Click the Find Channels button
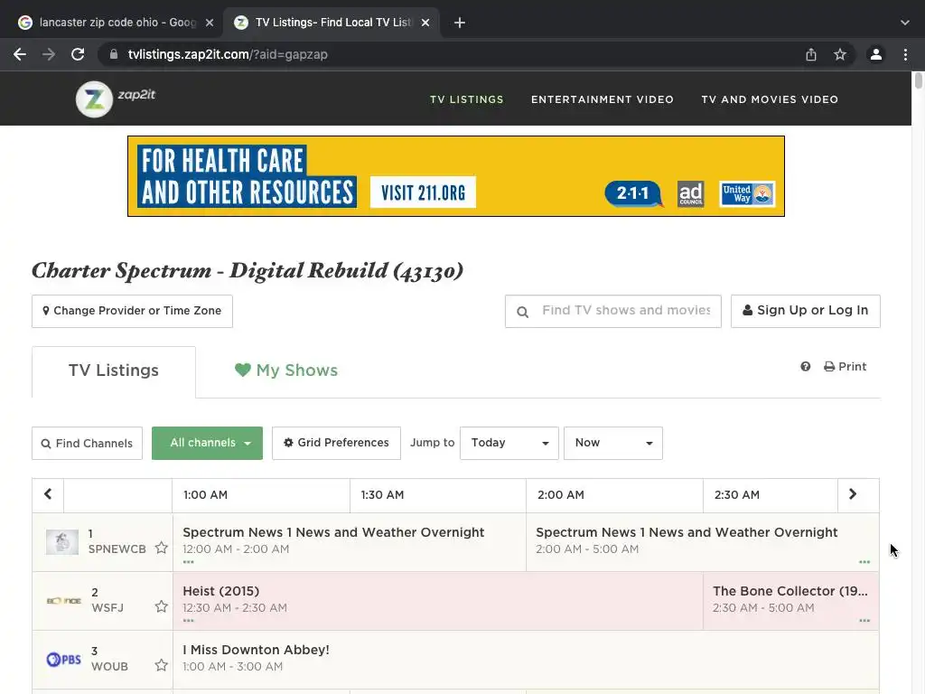The image size is (925, 694). pyautogui.click(x=87, y=443)
